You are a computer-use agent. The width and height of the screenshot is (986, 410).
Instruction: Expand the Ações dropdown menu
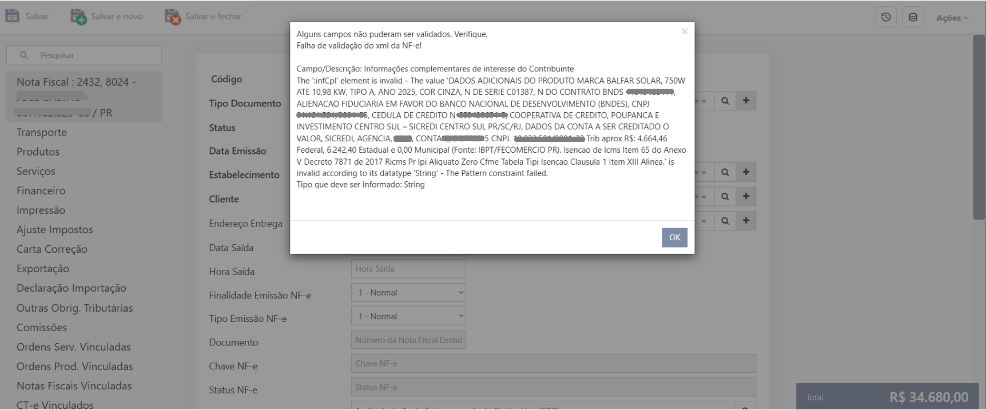tap(952, 18)
